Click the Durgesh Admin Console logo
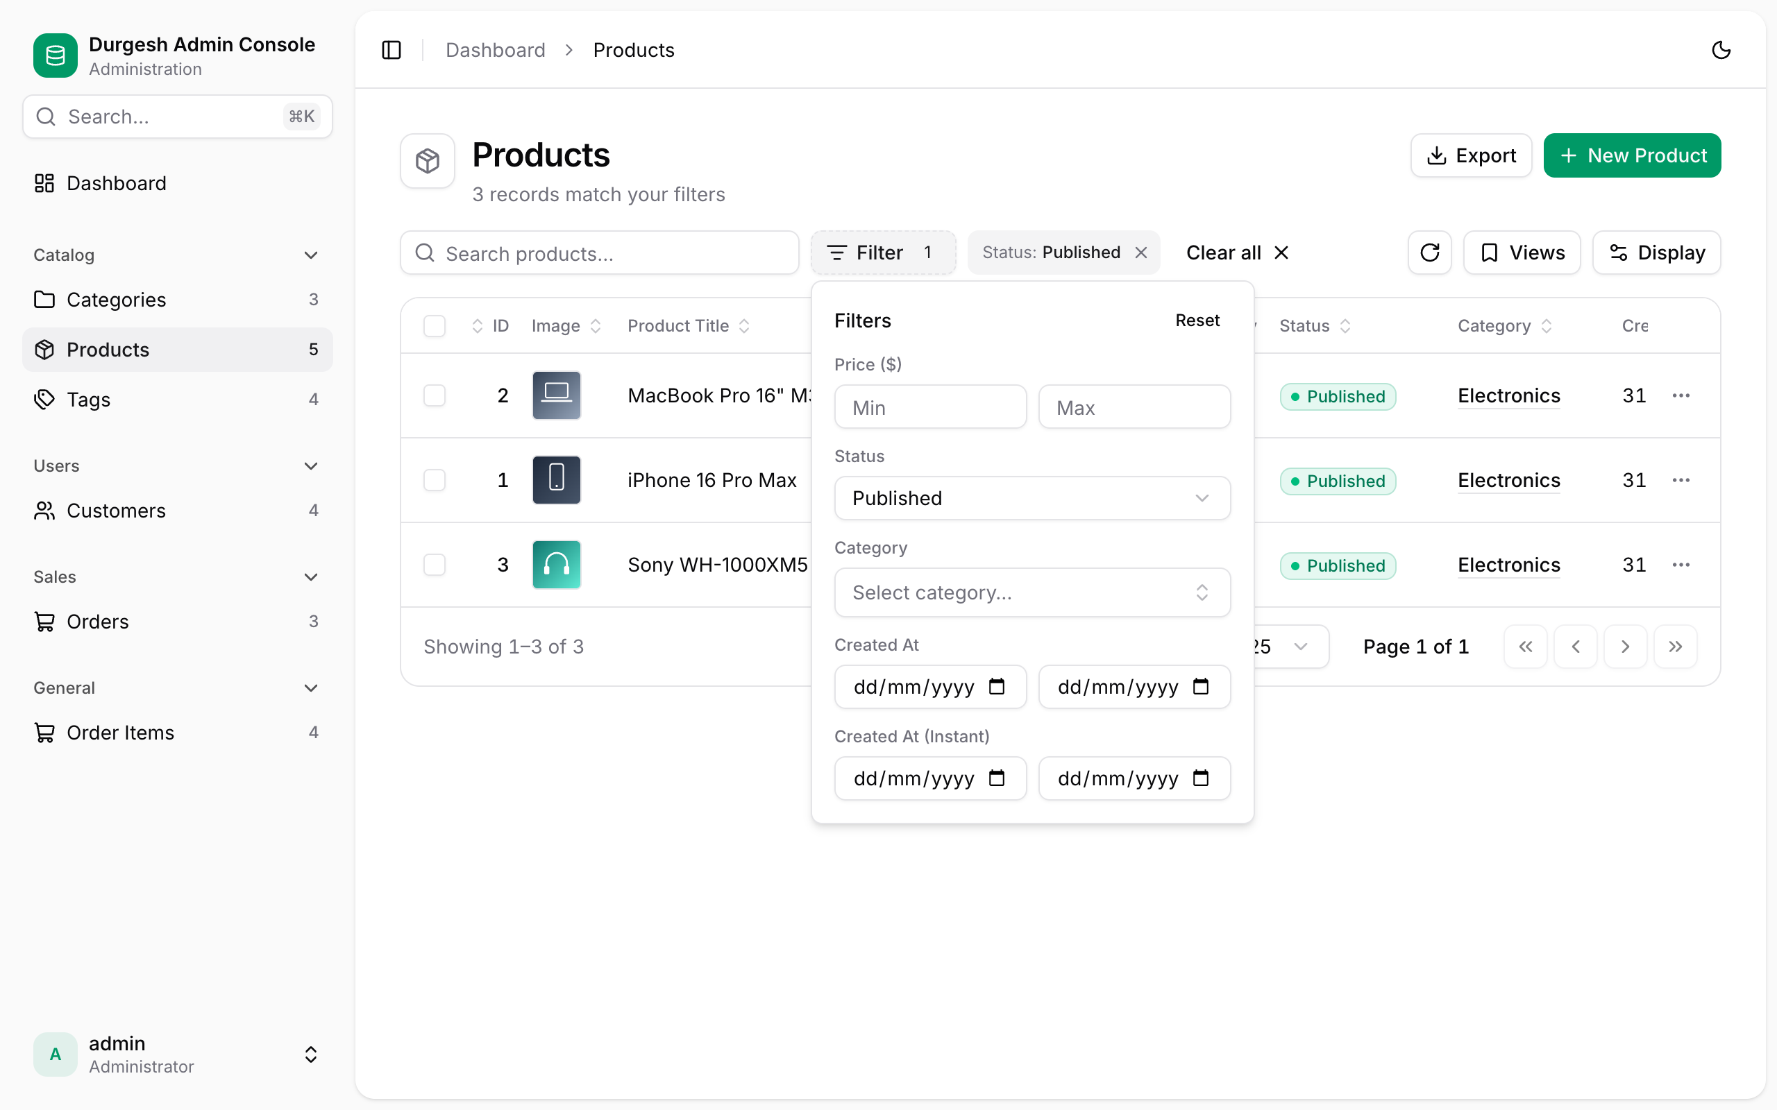The height and width of the screenshot is (1110, 1777). tap(55, 55)
